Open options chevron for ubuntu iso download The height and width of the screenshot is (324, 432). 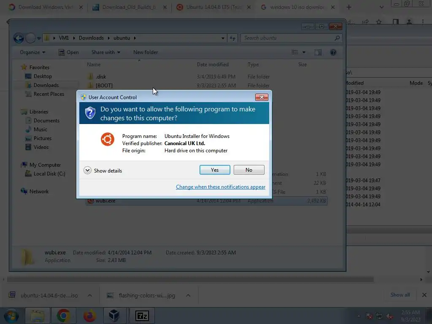(x=90, y=295)
